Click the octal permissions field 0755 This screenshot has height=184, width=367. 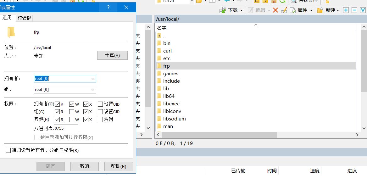tap(66, 128)
